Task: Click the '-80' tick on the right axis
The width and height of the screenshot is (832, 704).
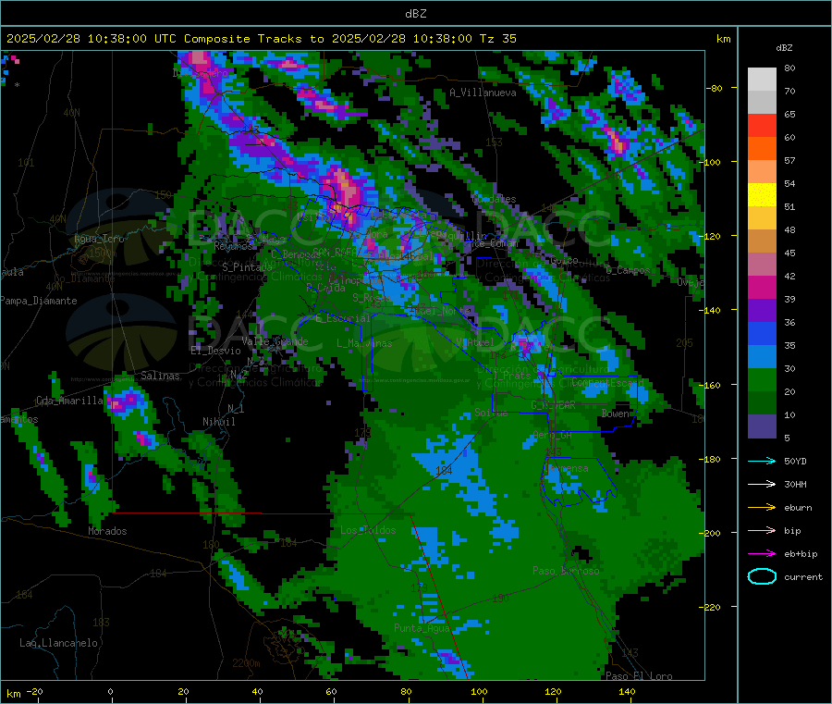Action: pyautogui.click(x=715, y=88)
